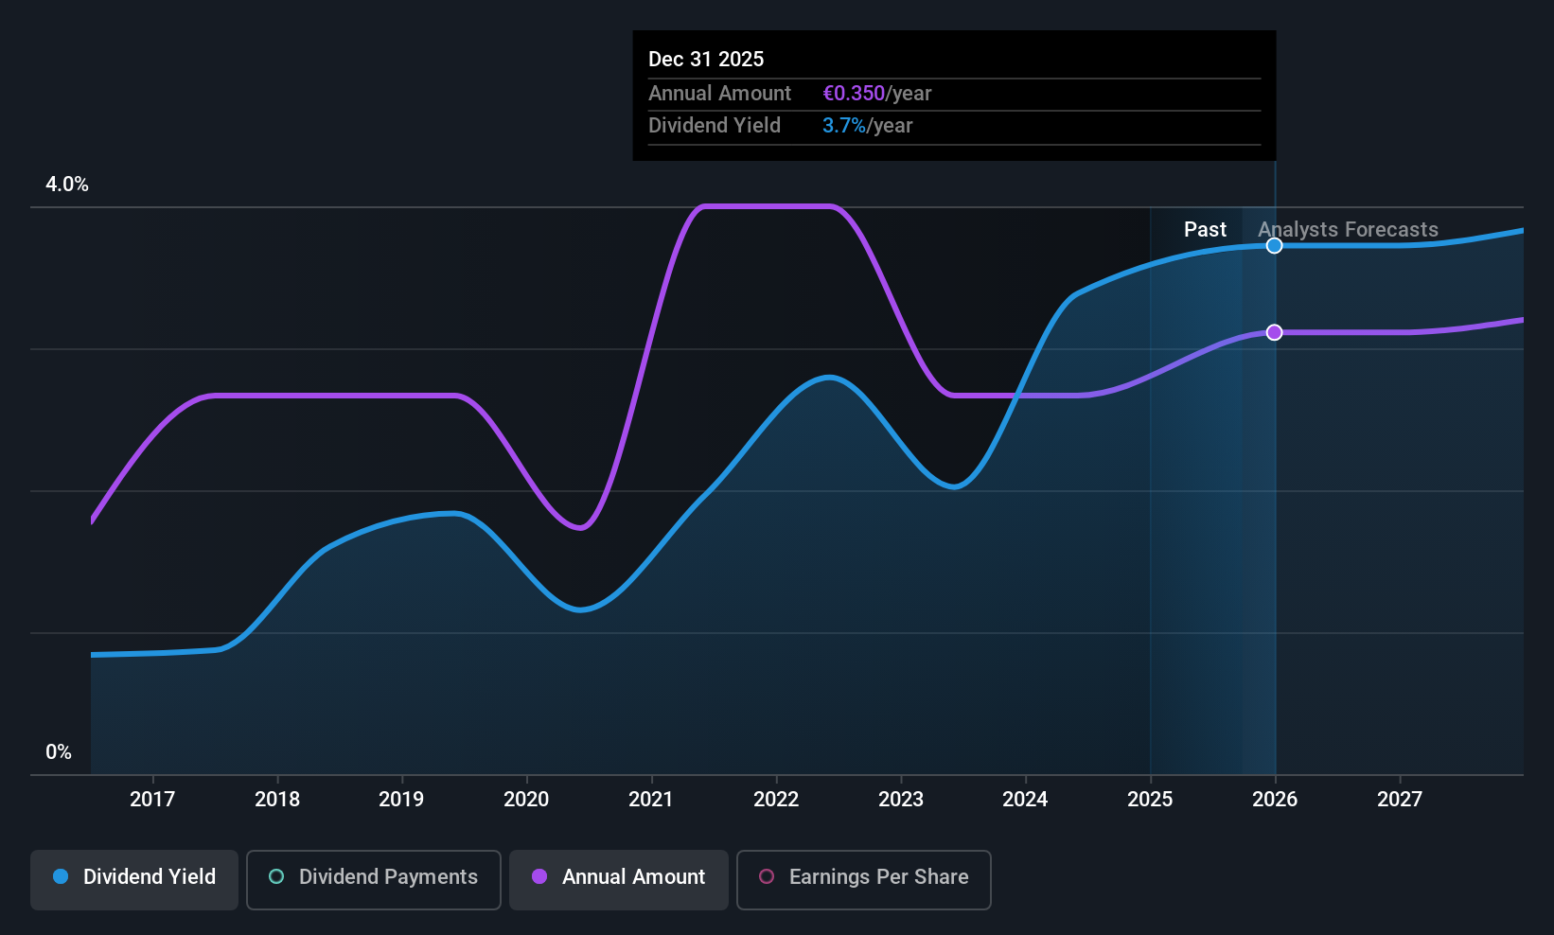Toggle the Dividend Yield legend button

point(134,880)
